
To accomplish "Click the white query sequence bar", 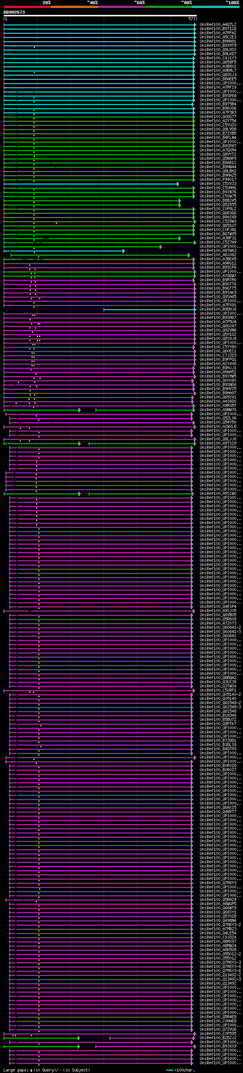I will click(x=100, y=16).
